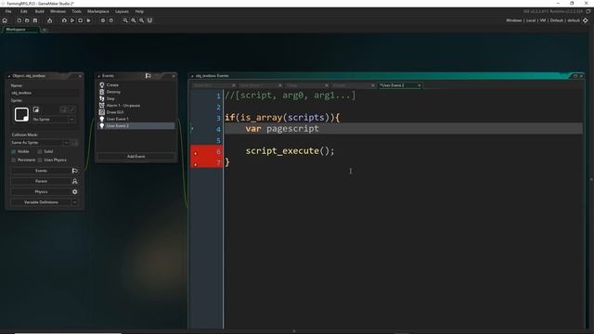594x334 pixels.
Task: Collapse the obj_textbox Events code window
Action: (x=192, y=76)
